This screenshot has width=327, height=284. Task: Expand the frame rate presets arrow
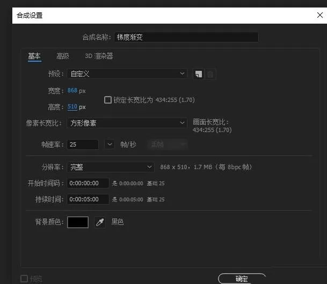[x=110, y=144]
